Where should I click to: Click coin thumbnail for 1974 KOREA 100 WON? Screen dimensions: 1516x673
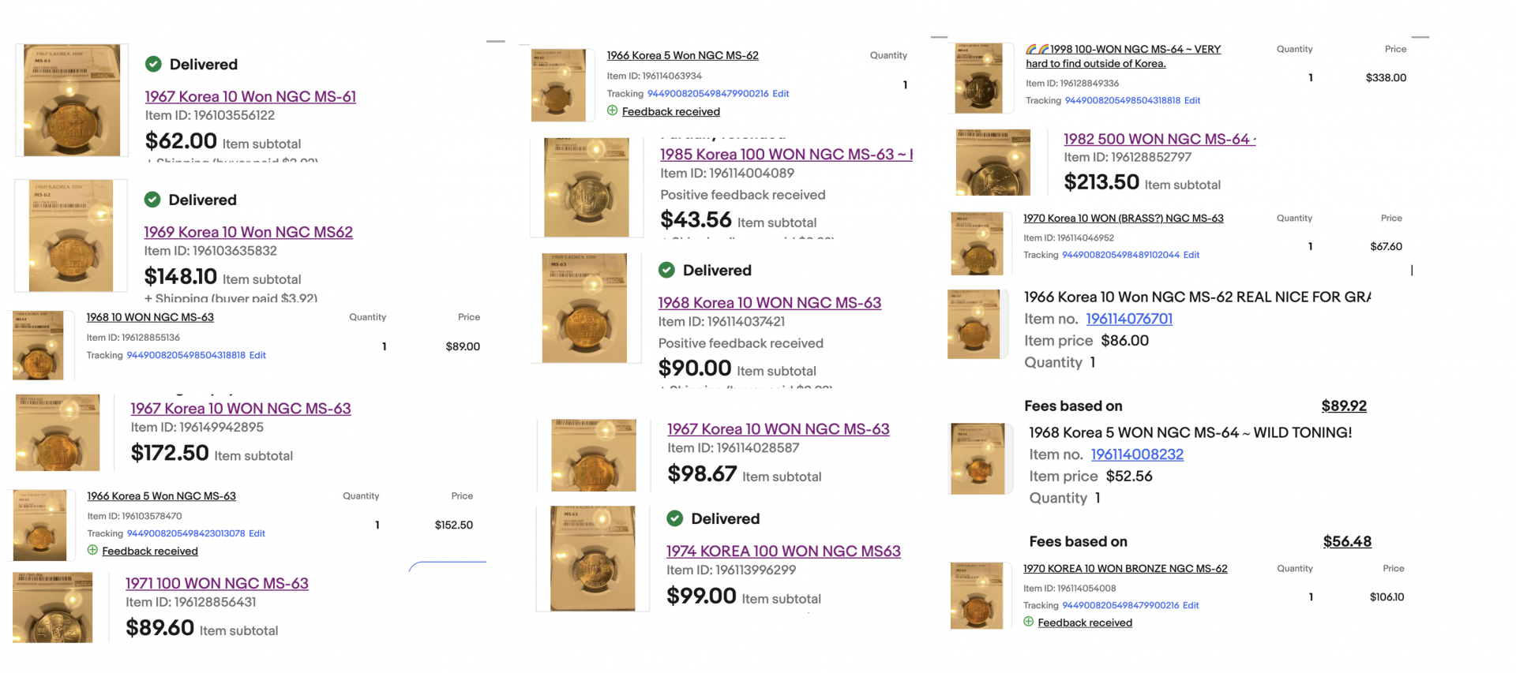point(593,559)
